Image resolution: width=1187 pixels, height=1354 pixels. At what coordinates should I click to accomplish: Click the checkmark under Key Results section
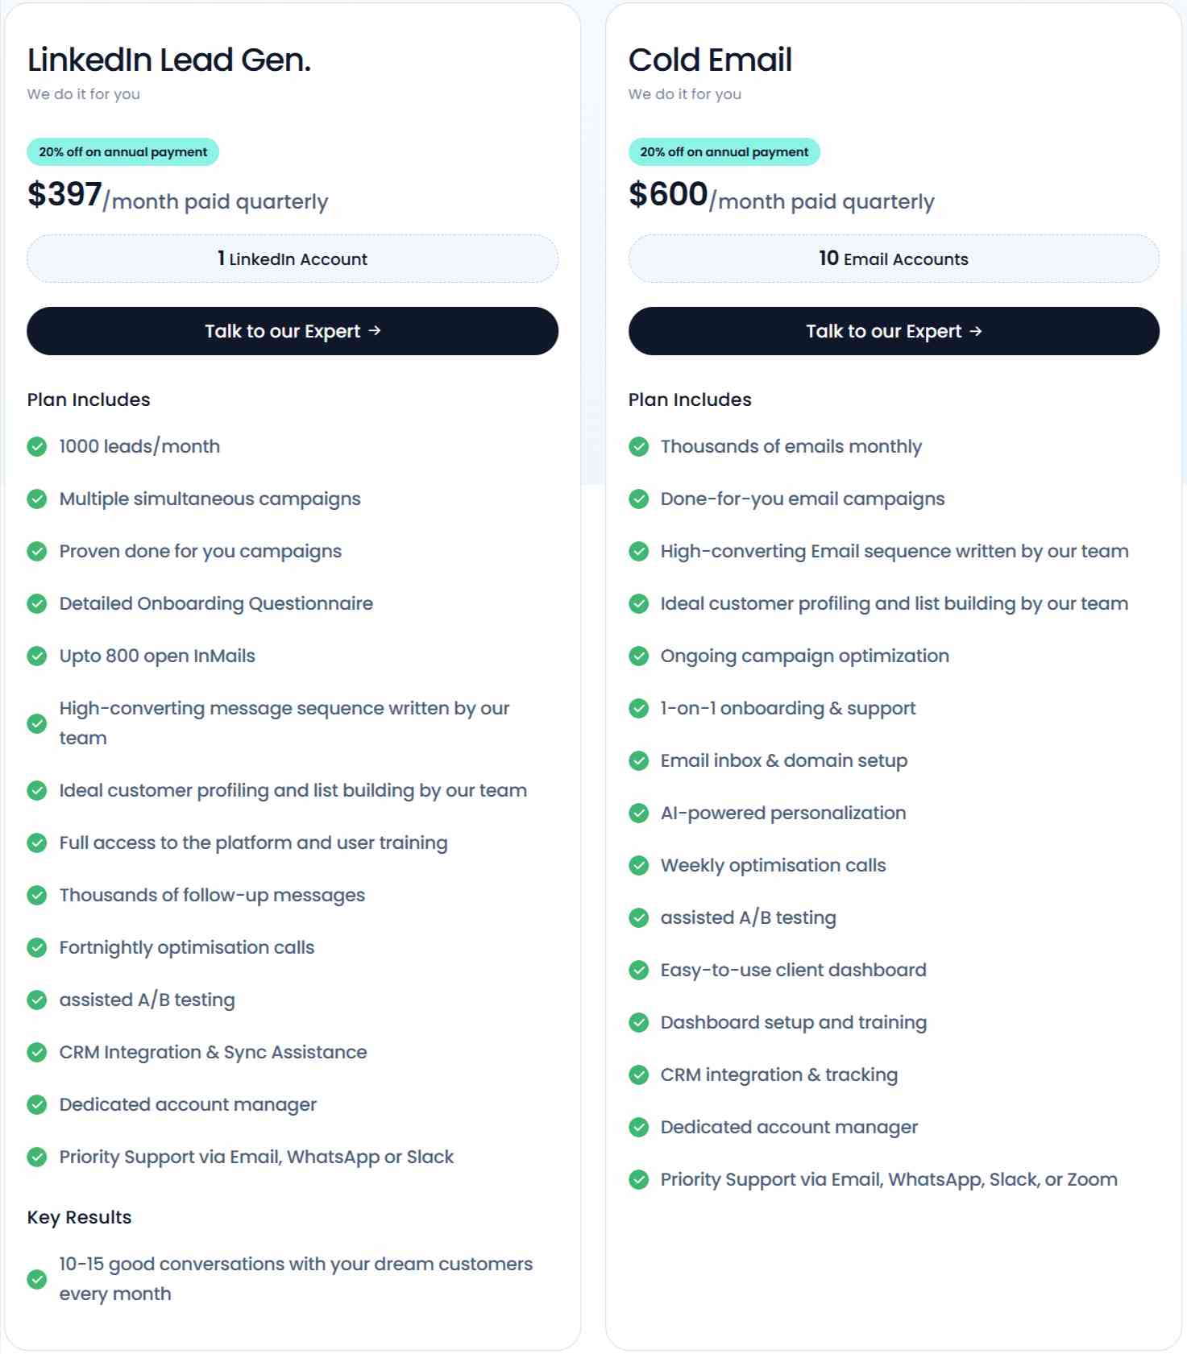tap(37, 1278)
